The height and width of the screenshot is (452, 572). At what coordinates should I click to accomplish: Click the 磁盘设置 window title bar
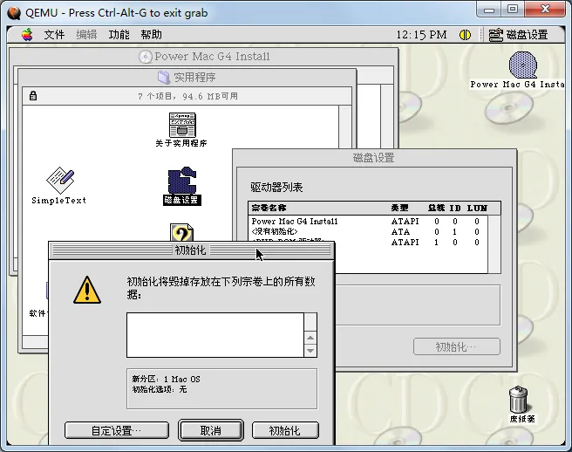point(374,158)
